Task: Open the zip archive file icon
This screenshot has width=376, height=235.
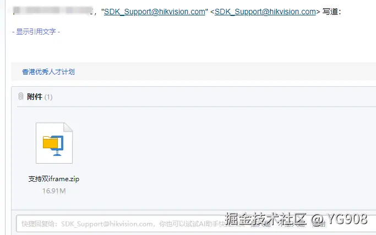Action: point(54,143)
